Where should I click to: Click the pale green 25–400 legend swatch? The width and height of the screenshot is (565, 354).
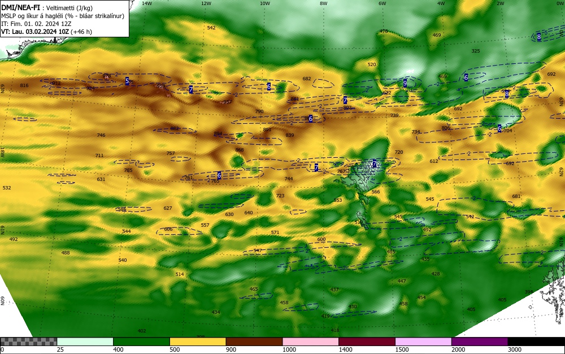[x=85, y=342]
